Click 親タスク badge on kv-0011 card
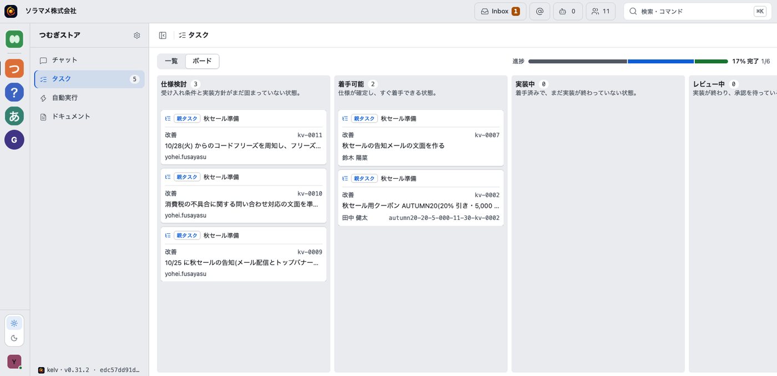This screenshot has height=376, width=777. [187, 118]
